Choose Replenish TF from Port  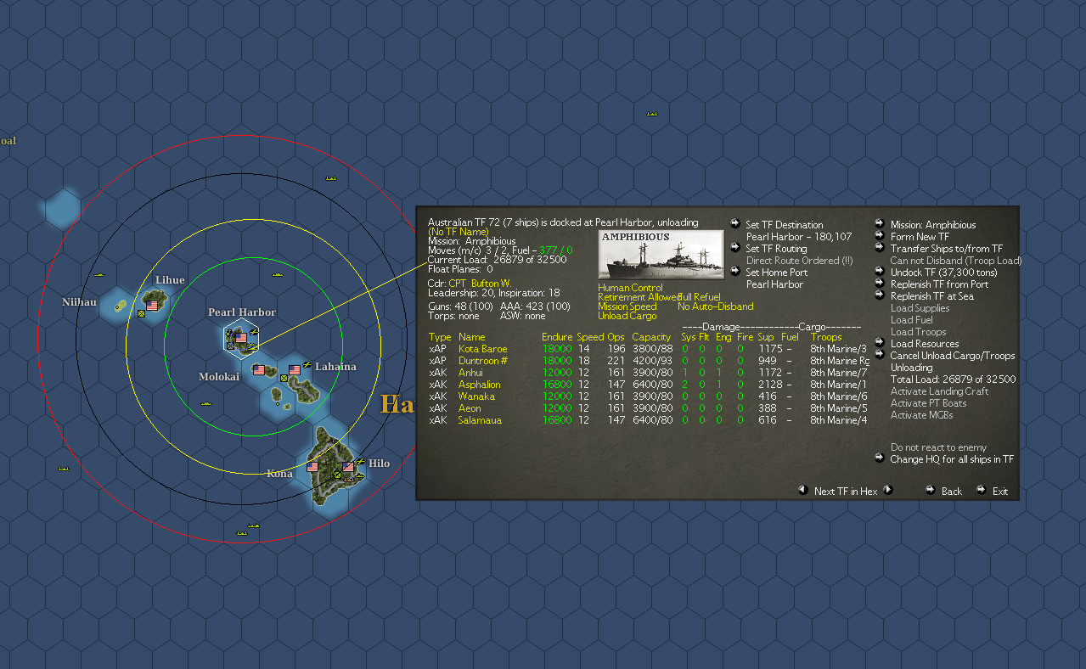939,284
